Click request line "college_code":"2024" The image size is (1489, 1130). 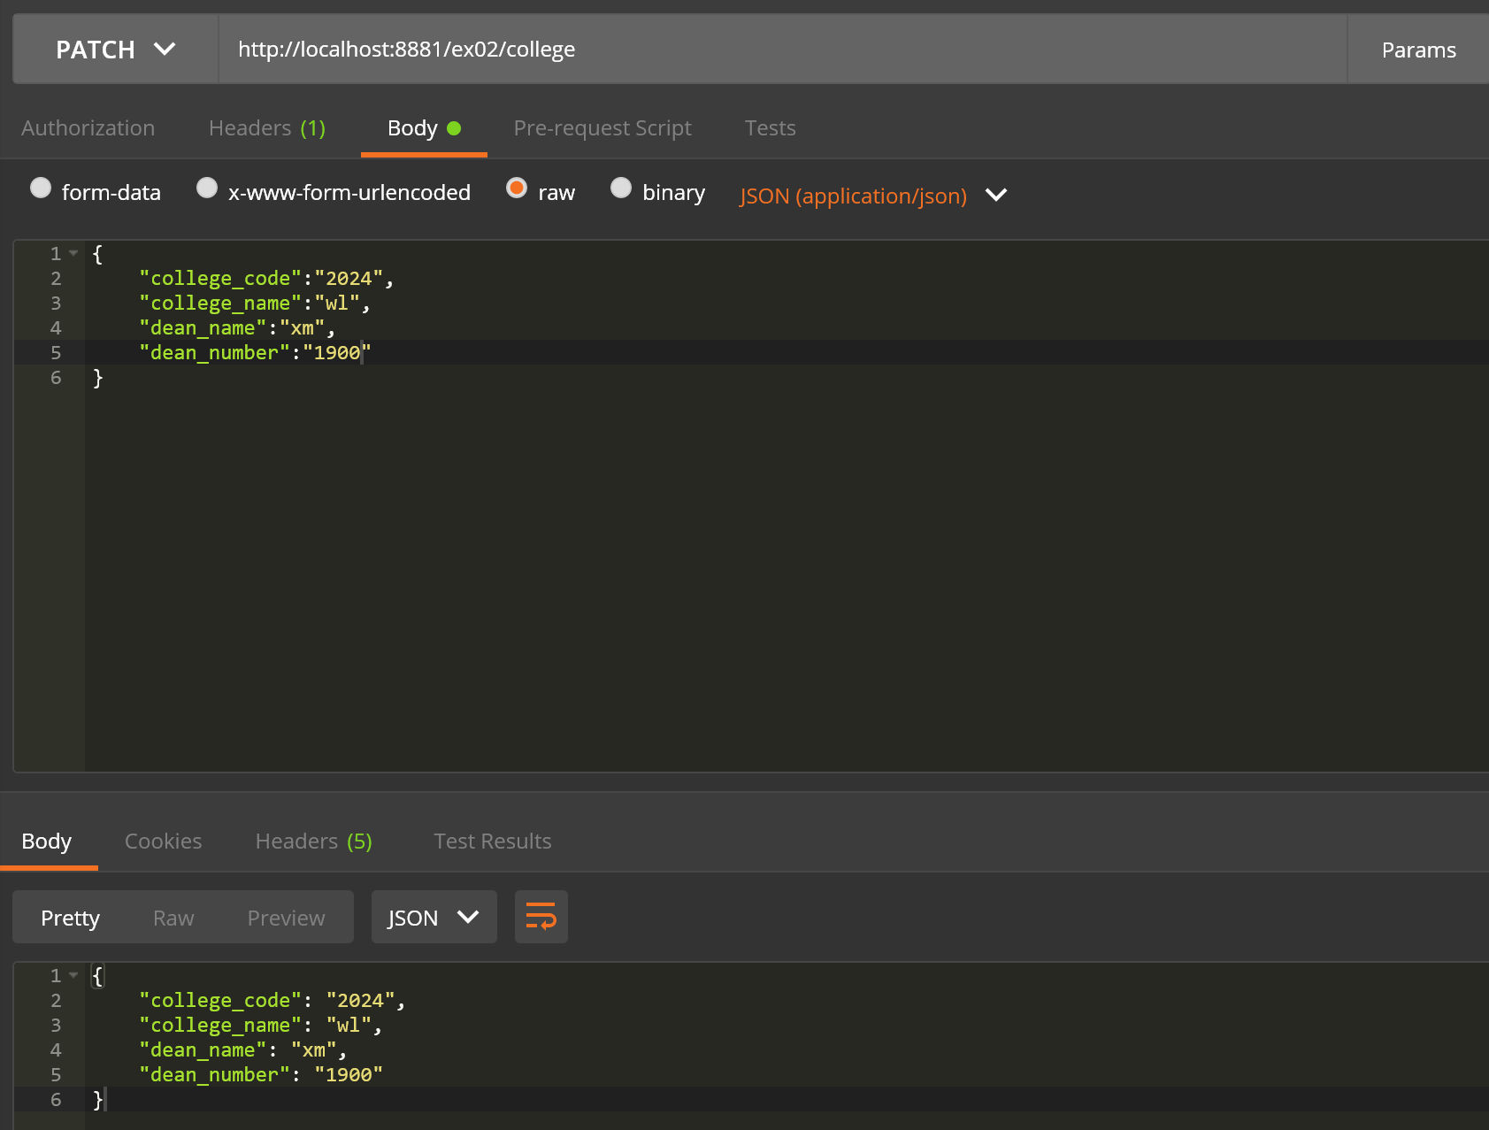(x=266, y=278)
